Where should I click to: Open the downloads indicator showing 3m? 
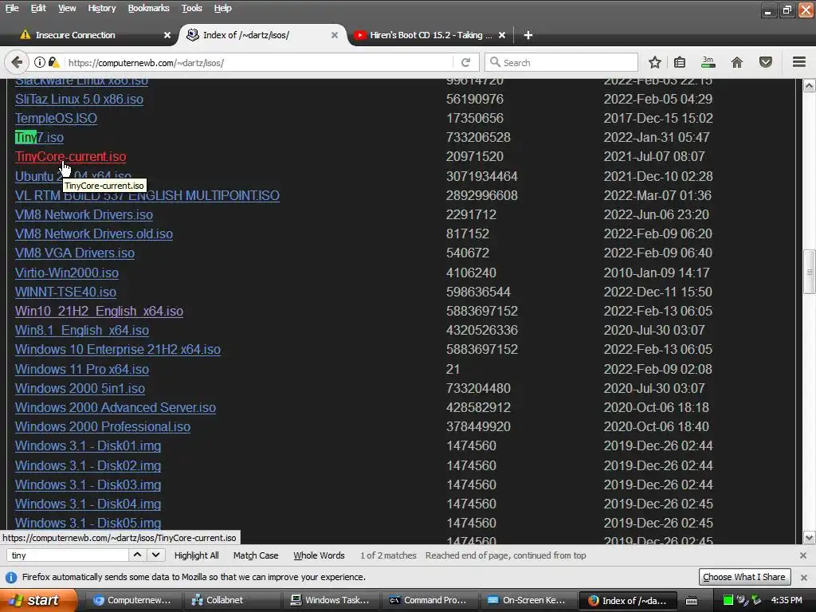(708, 62)
